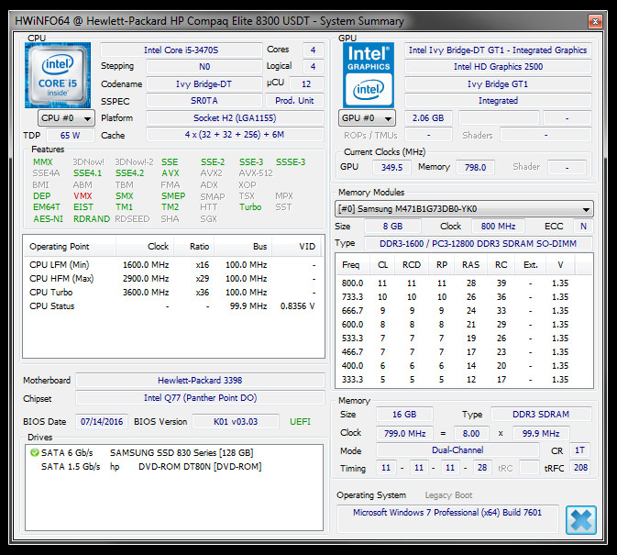Click the SR0TA SSPEC value

coord(204,101)
